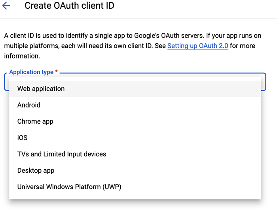
Task: Click the Create OAuth client ID heading
Action: coord(69,6)
